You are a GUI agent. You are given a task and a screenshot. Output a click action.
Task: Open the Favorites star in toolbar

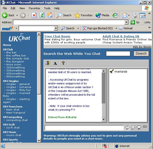(x=77, y=15)
